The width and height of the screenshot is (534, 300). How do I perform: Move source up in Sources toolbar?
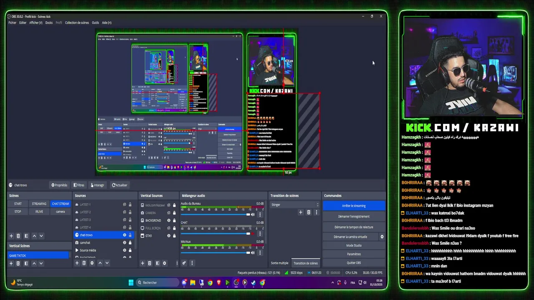click(100, 263)
